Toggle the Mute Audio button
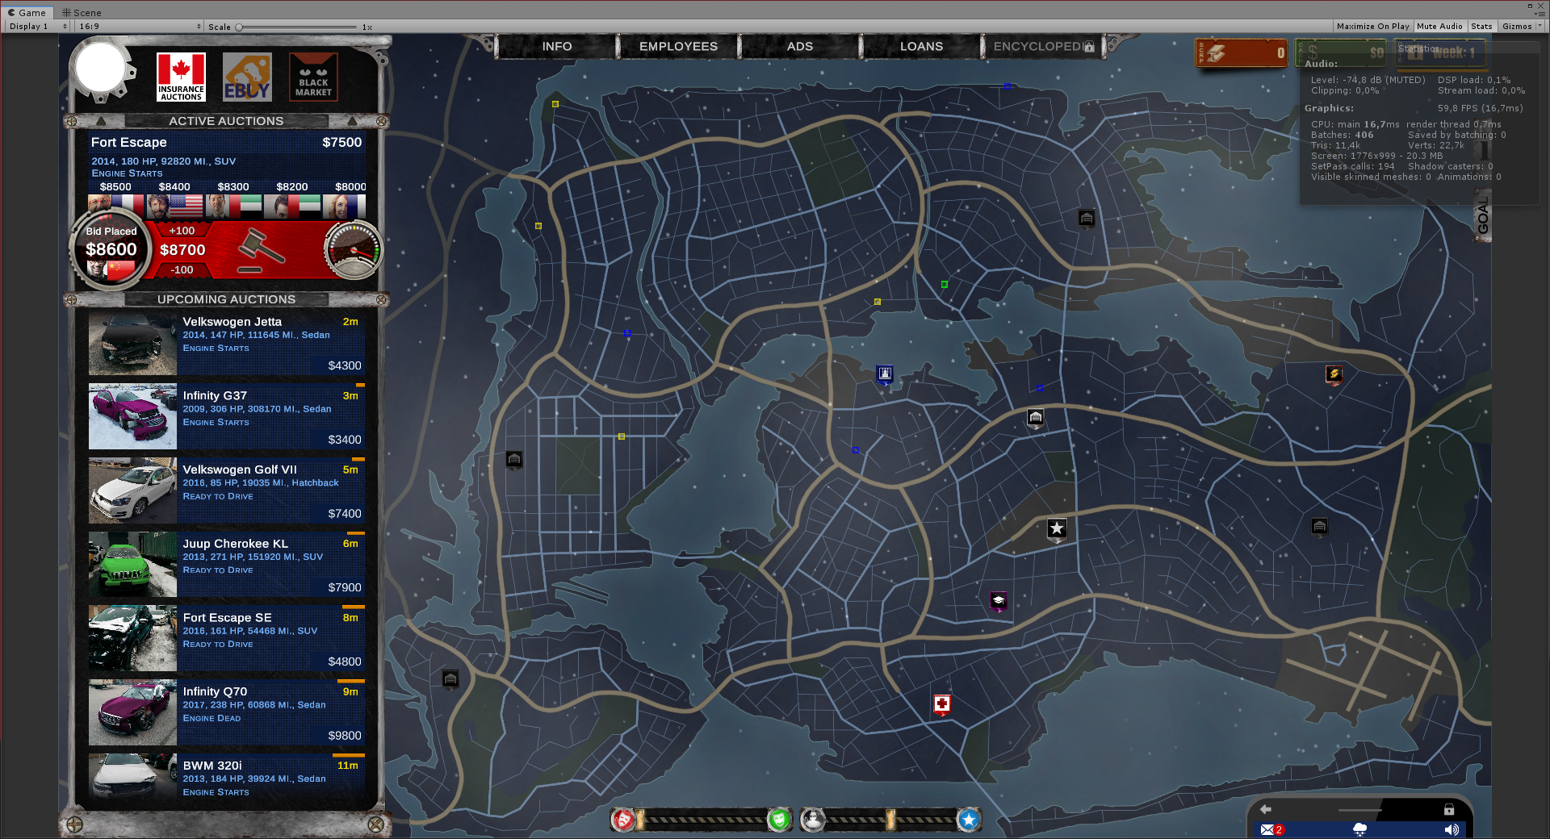 point(1439,27)
